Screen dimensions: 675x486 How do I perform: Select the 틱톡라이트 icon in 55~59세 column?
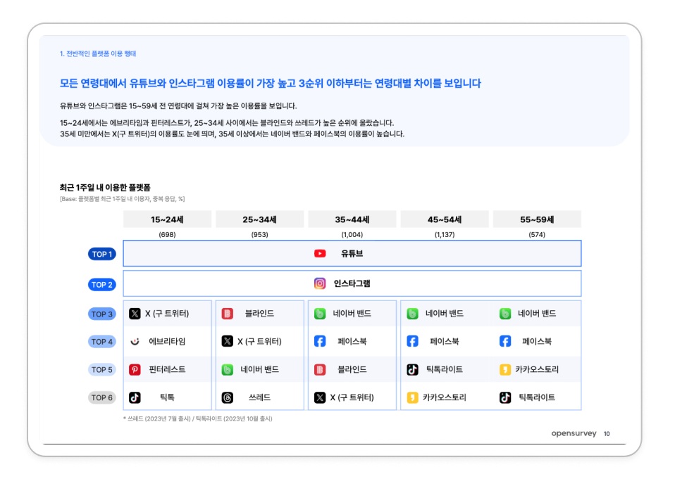click(505, 397)
